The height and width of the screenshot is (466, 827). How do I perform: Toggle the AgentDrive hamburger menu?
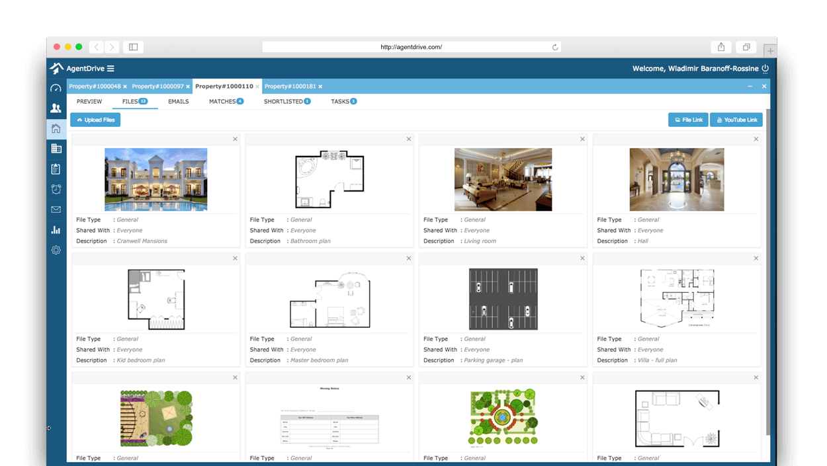(110, 69)
